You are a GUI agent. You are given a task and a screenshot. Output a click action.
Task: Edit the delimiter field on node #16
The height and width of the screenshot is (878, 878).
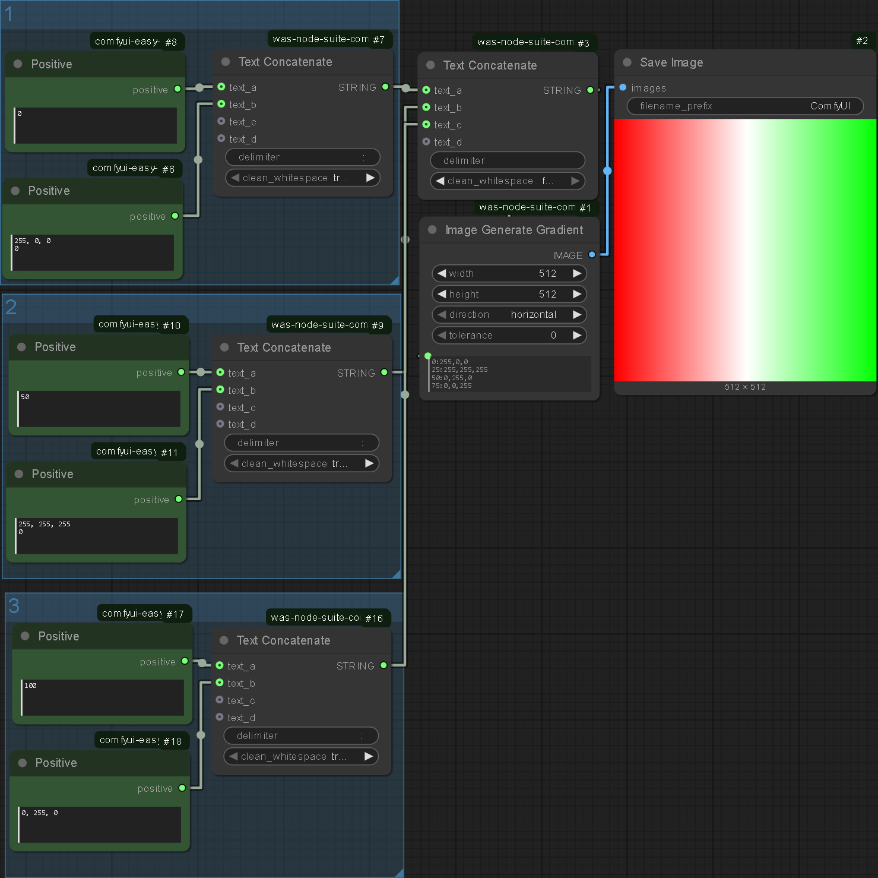pyautogui.click(x=301, y=735)
